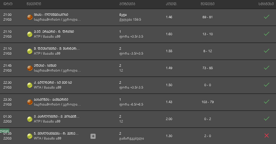
Task: Open the ბასკონია - ბამბერგი match name
Action: click(x=51, y=99)
